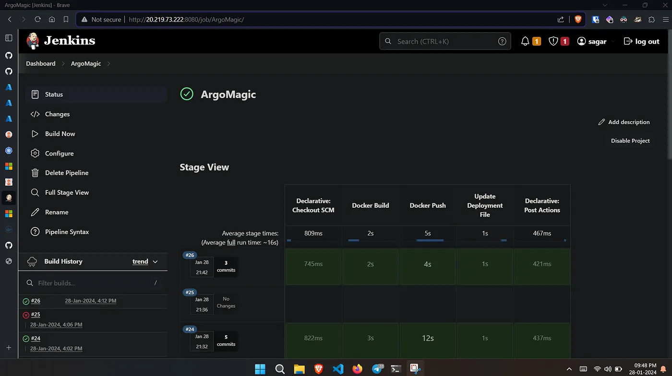This screenshot has height=376, width=672.
Task: Click the Disable Project button
Action: pyautogui.click(x=630, y=141)
